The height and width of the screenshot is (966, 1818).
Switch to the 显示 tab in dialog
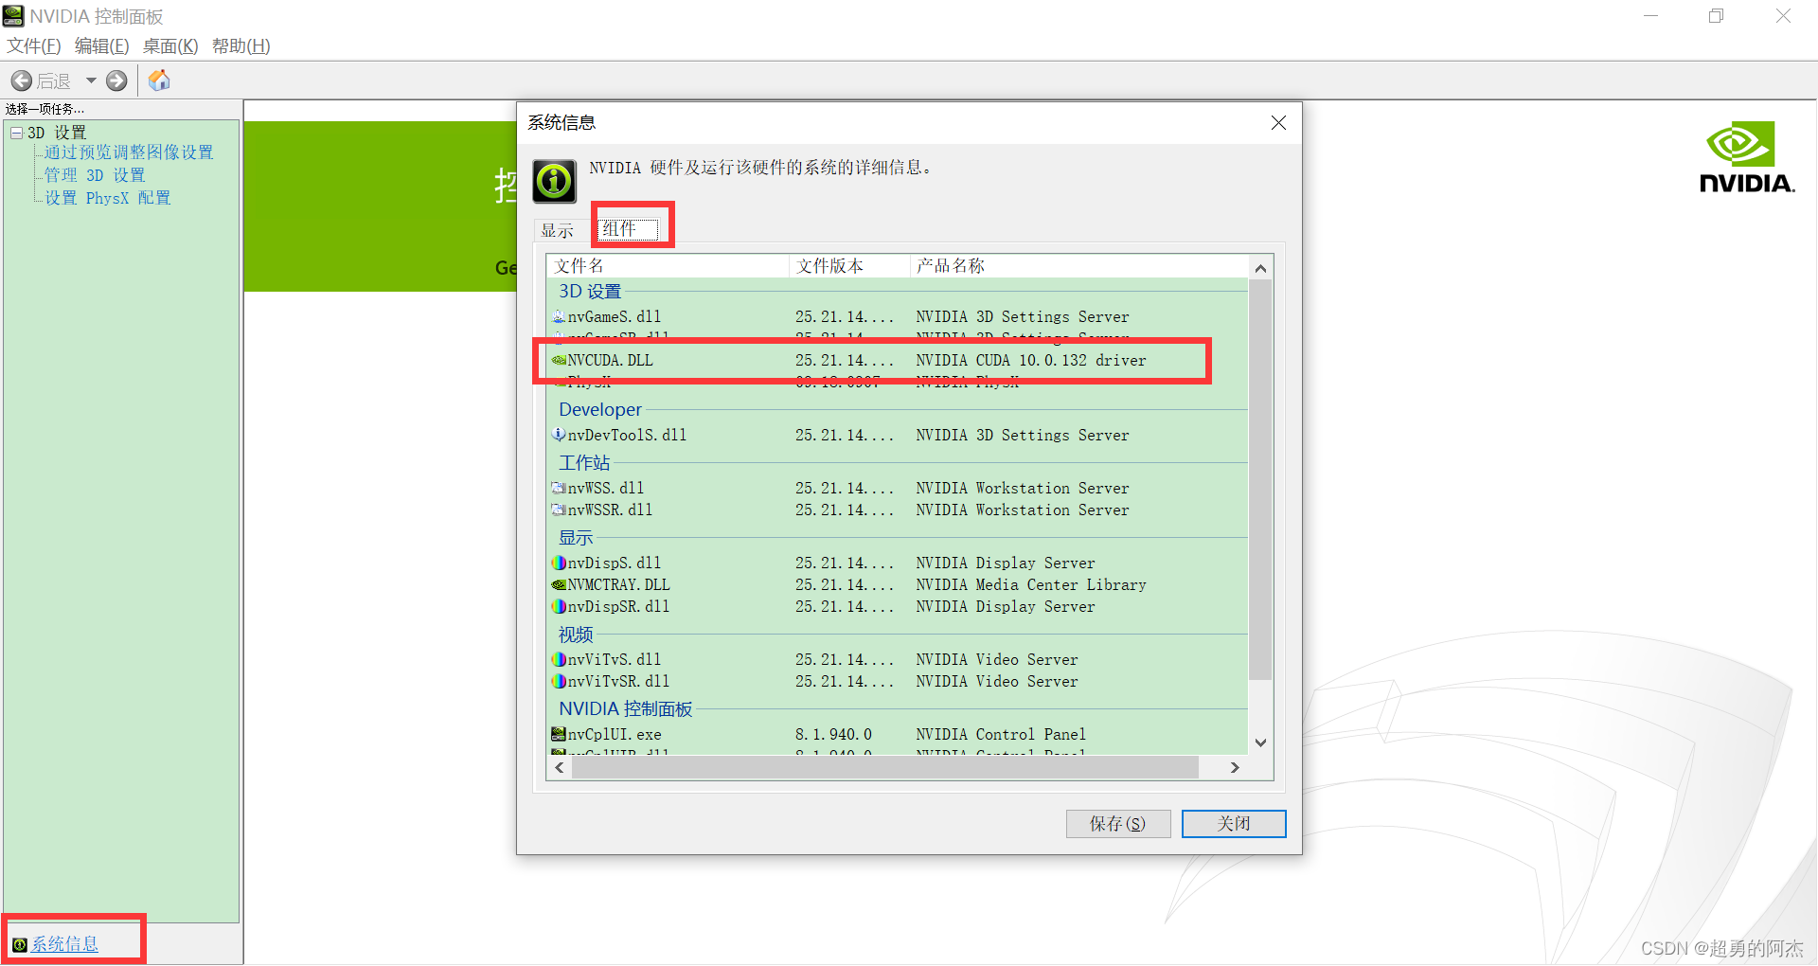coord(558,230)
